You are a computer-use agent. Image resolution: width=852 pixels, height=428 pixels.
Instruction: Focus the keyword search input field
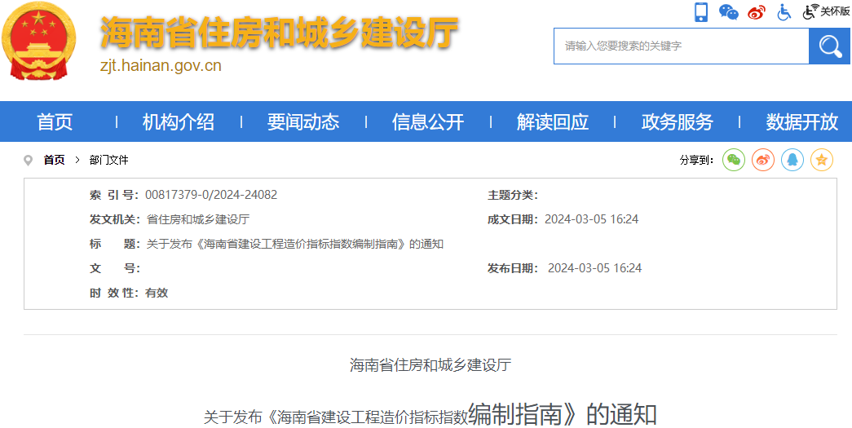click(681, 46)
